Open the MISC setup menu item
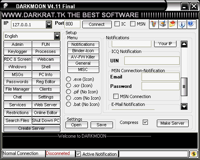This screenshot has width=200, height=160. (83, 69)
